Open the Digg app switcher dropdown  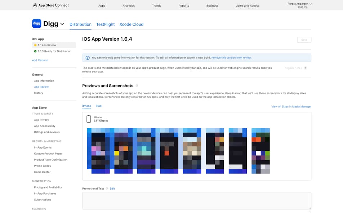click(x=62, y=24)
